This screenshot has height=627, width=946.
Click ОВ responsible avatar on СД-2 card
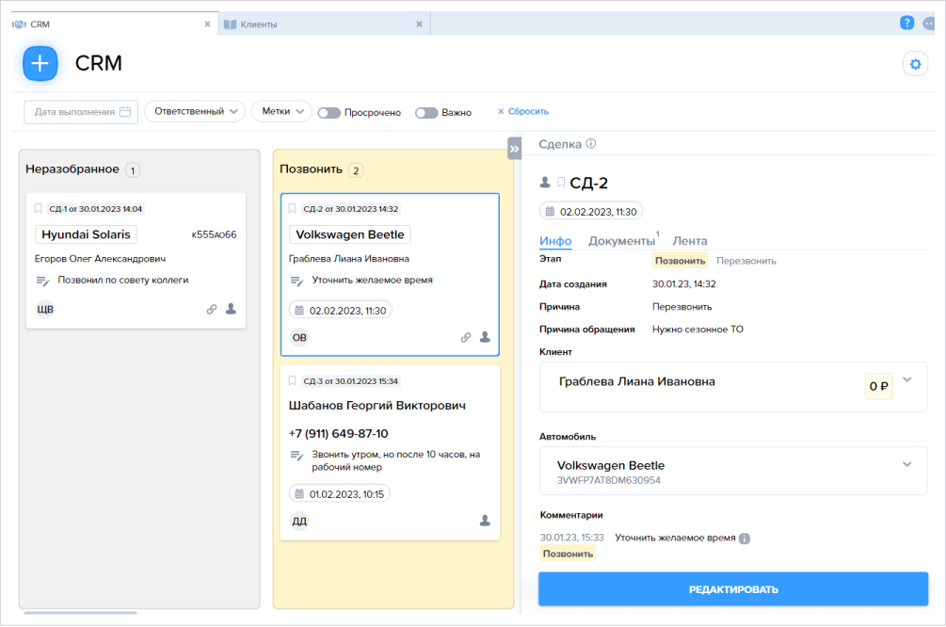pos(299,337)
